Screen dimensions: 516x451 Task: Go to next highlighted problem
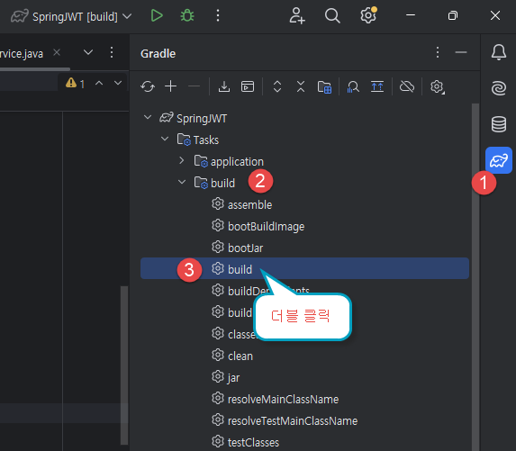[118, 83]
